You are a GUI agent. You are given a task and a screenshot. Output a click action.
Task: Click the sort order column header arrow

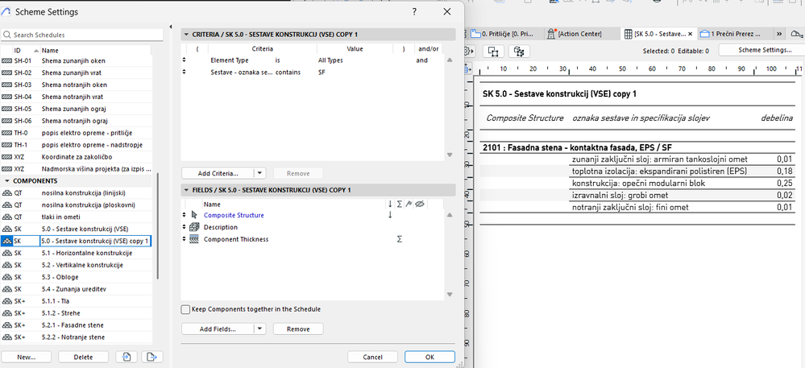(390, 205)
